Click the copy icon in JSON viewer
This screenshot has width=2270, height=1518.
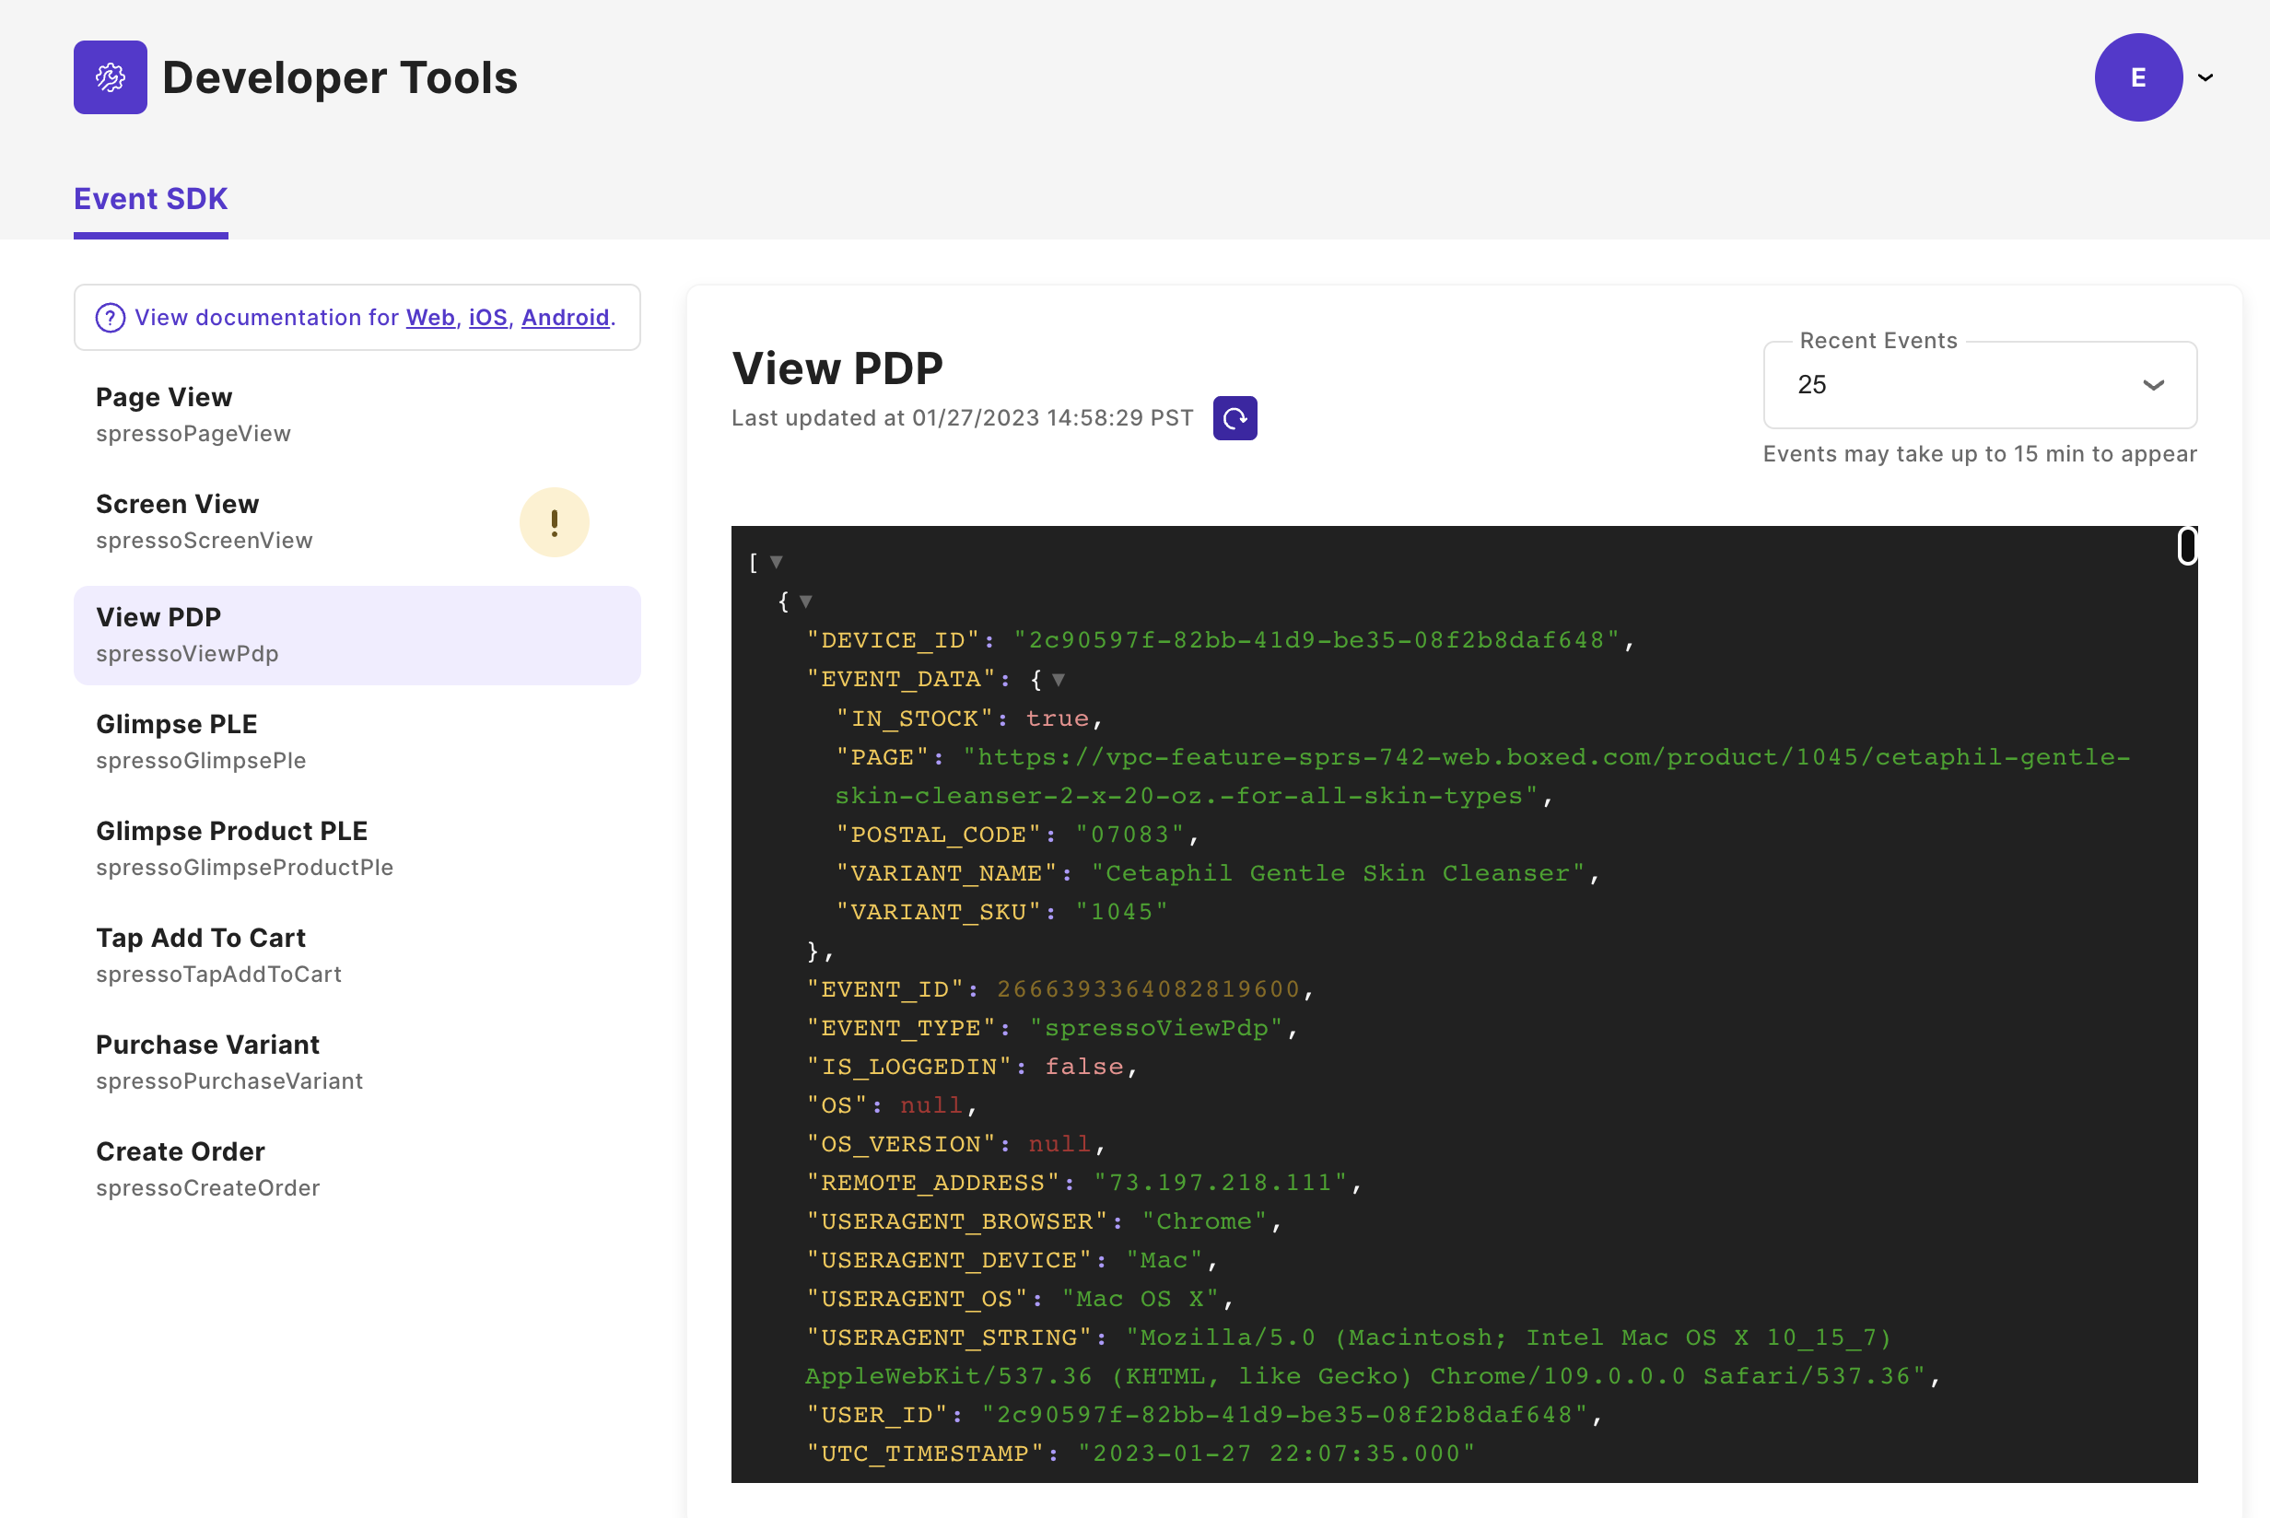tap(2186, 546)
